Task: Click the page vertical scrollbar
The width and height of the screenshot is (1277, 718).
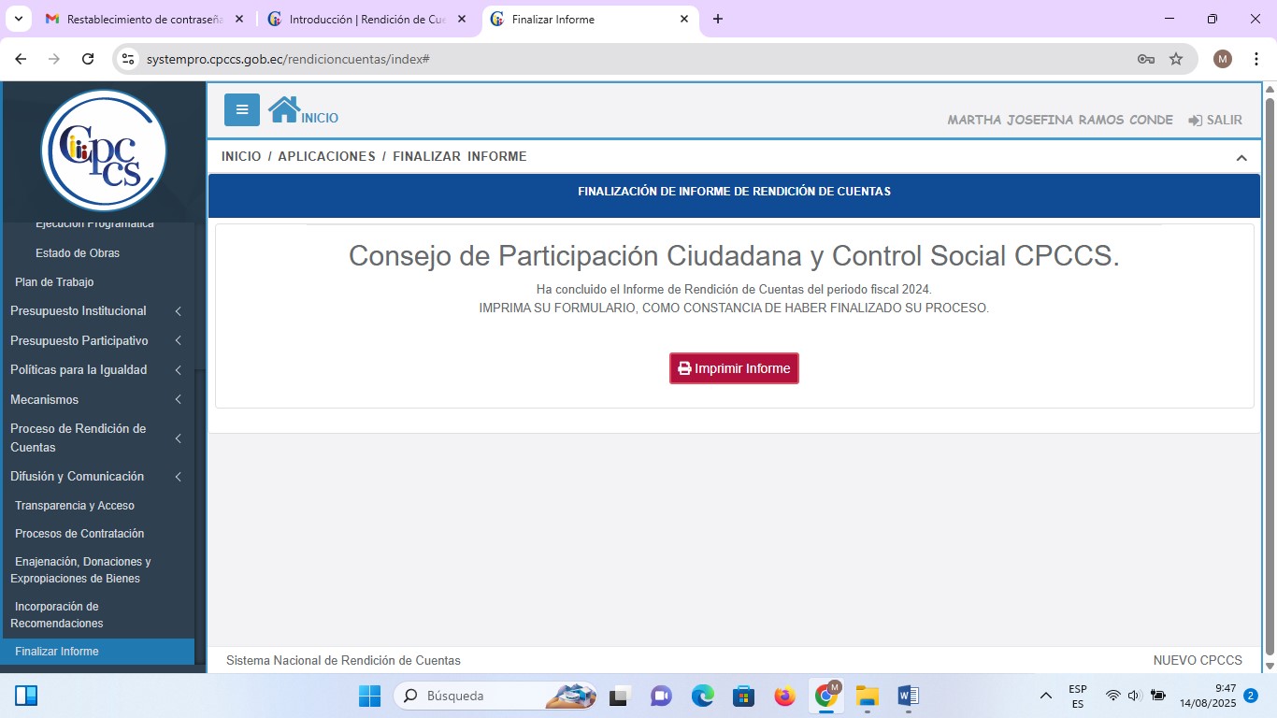Action: pos(1269,374)
